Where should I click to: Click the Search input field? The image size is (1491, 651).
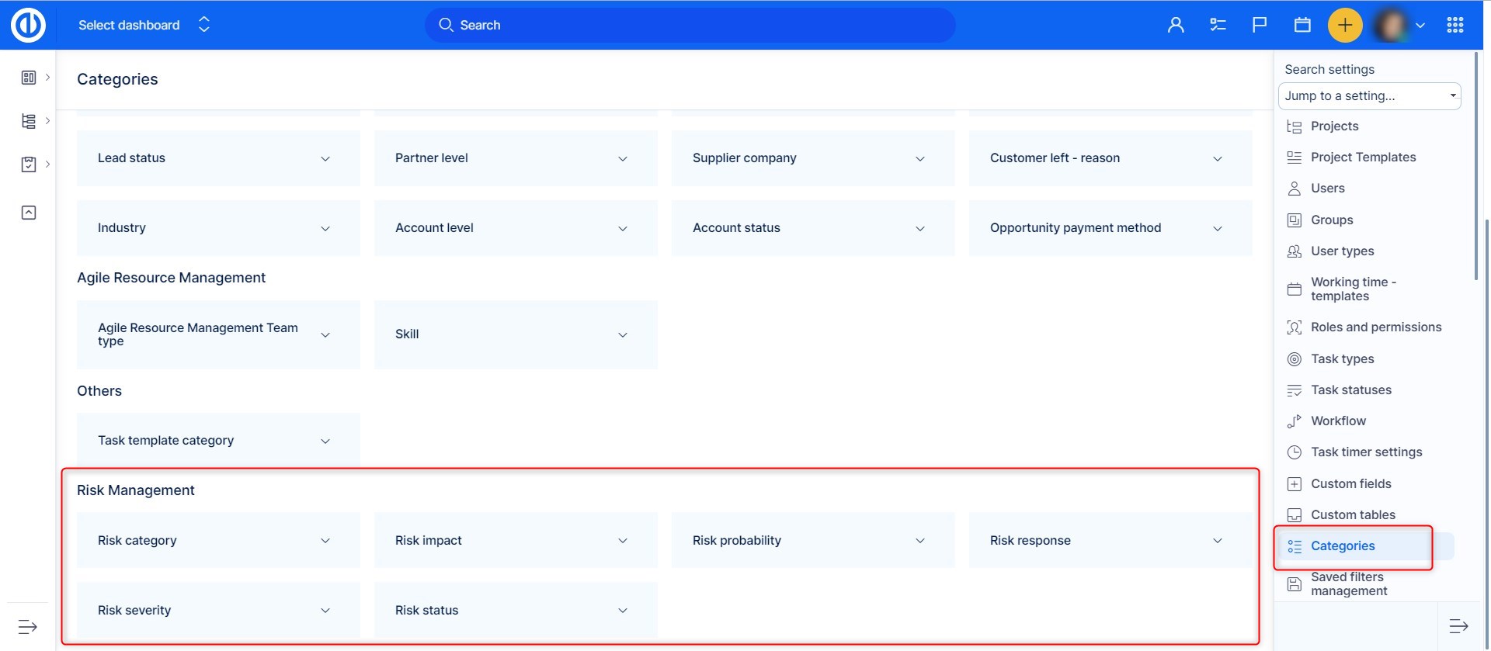(x=690, y=25)
